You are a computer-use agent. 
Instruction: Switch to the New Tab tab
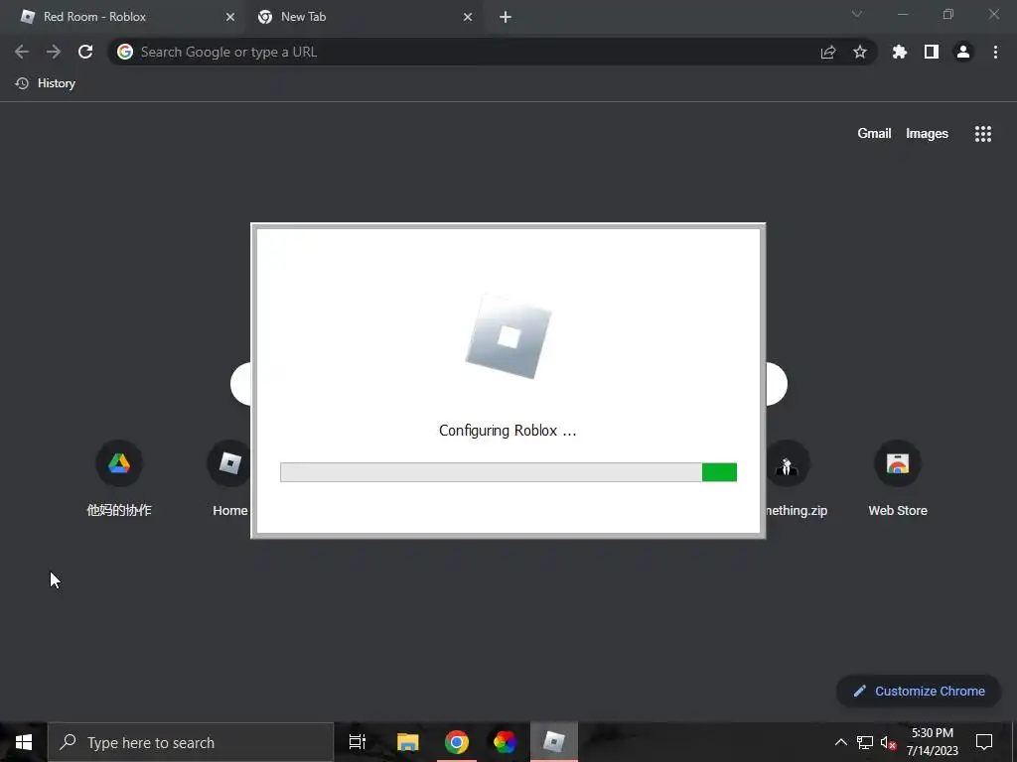(x=363, y=17)
